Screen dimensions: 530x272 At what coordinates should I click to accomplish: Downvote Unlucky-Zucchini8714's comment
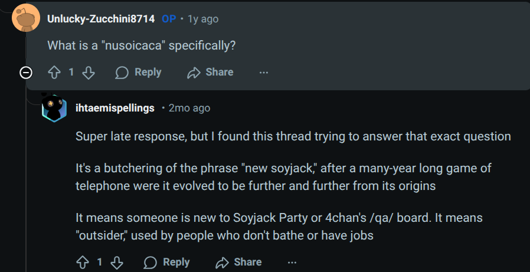[x=88, y=73]
